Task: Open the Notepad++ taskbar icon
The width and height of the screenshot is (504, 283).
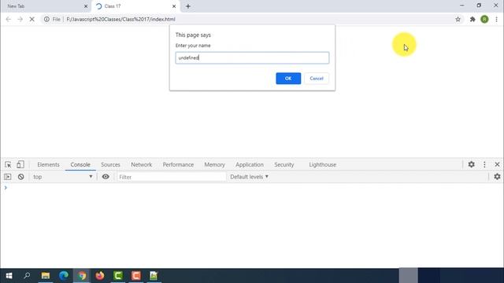Action: click(x=154, y=276)
